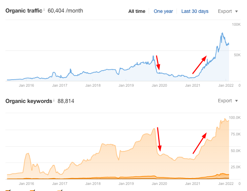247x191 pixels.
Task: Switch to the One year view
Action: [163, 11]
